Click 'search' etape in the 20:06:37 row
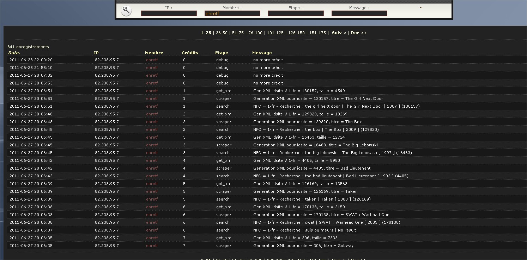 [x=223, y=230]
